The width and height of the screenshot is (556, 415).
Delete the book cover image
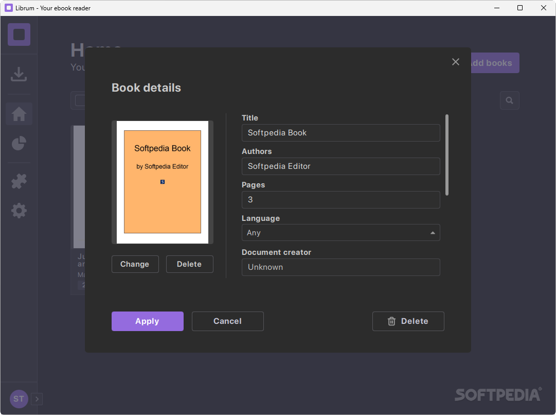190,264
